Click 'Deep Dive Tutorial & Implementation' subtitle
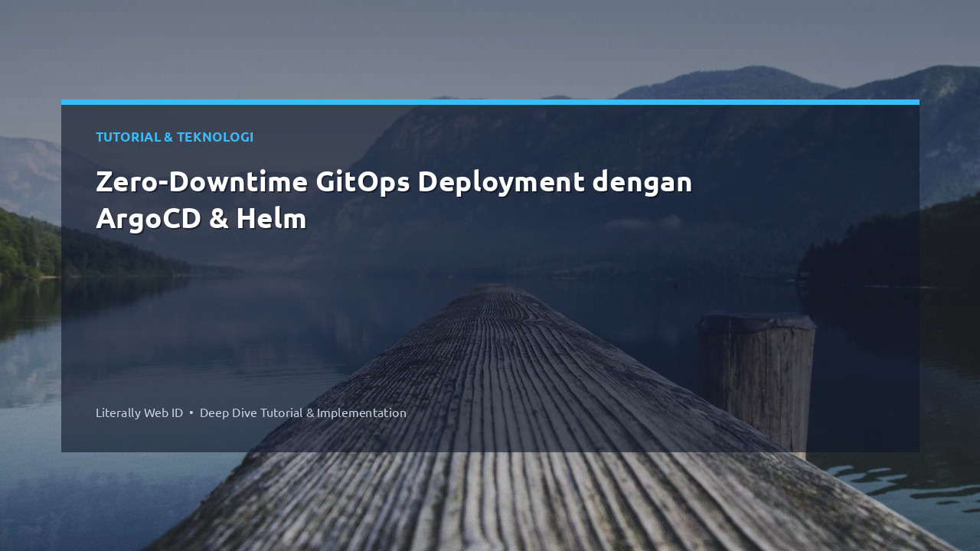Viewport: 980px width, 551px height. pos(303,412)
